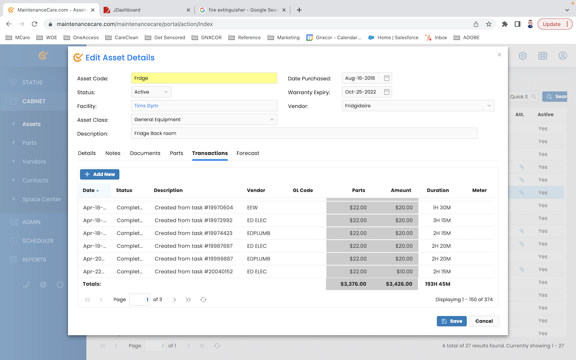Image resolution: width=576 pixels, height=360 pixels.
Task: Click the grid apps icon near top right
Action: 542,56
